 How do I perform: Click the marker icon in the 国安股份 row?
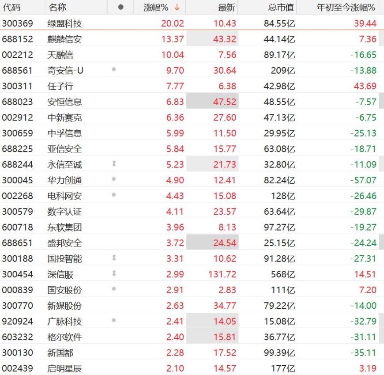[x=113, y=289]
